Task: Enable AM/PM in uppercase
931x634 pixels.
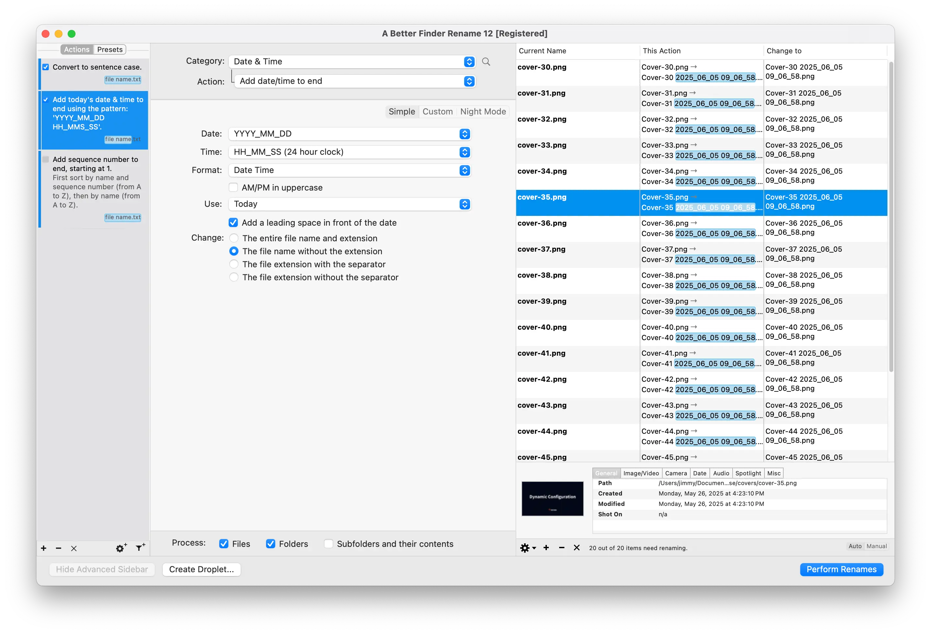Action: click(233, 188)
